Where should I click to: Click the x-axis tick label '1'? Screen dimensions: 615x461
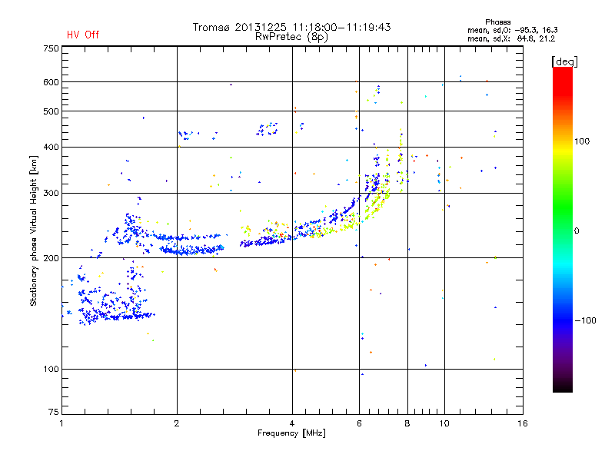[61, 423]
